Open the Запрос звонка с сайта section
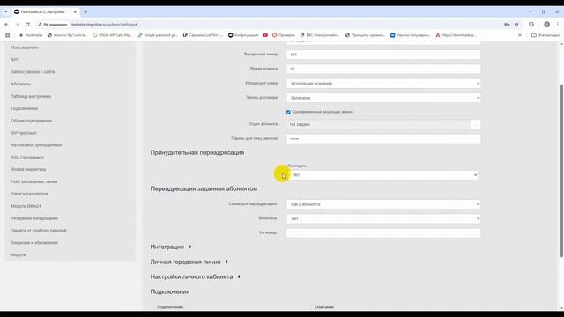 33,72
